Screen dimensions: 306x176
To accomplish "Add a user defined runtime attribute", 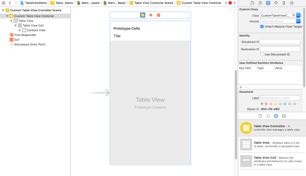I will click(241, 87).
